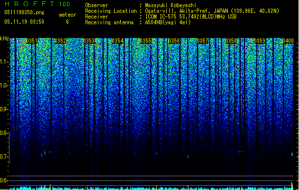Viewport: 299px width, 190px height.
Task: Click the 0359 time marker
Action: [x=260, y=41]
